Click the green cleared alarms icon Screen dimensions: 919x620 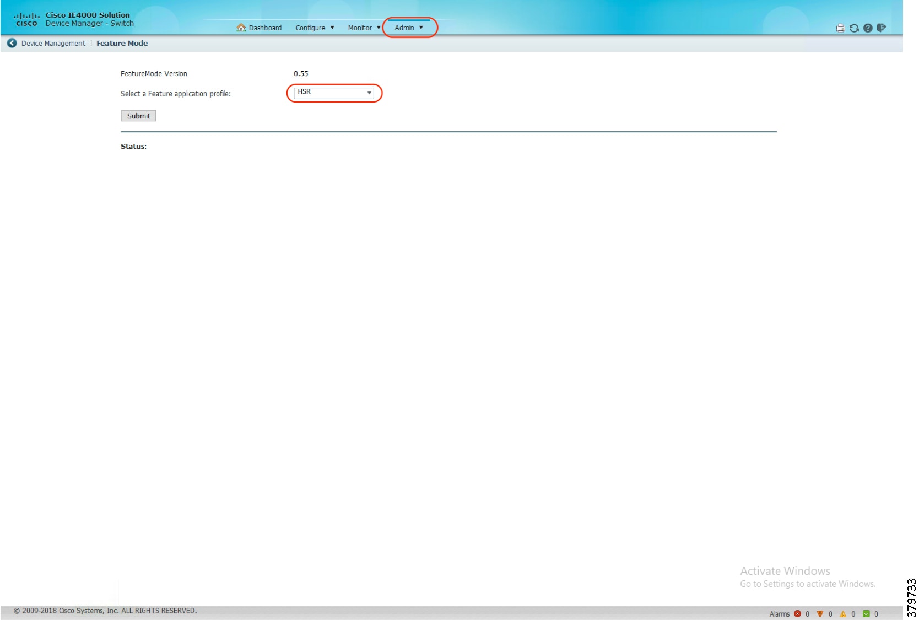(866, 614)
